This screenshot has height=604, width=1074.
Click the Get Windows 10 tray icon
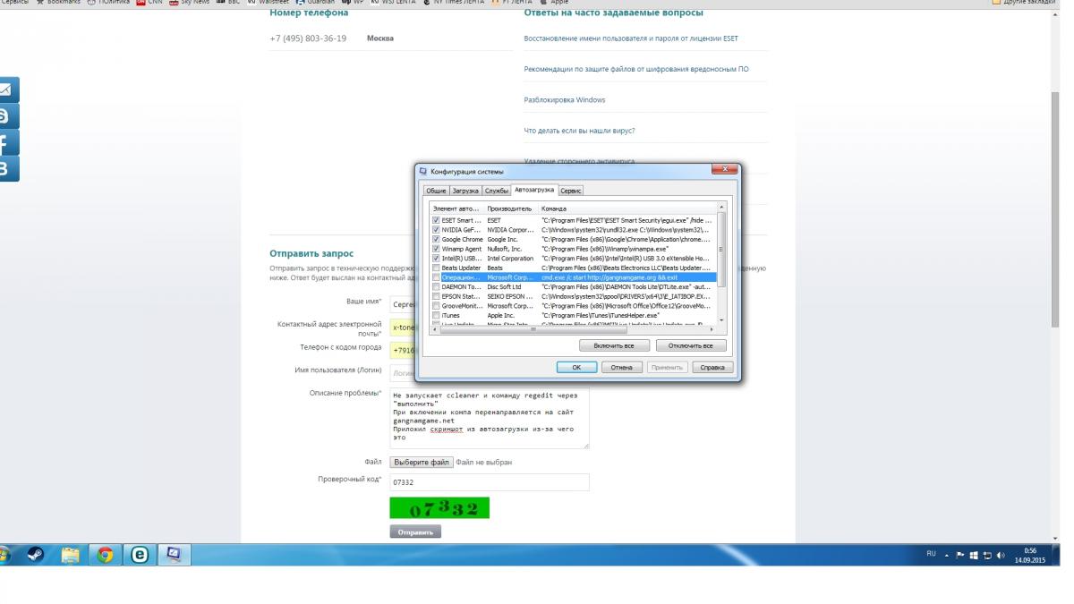click(974, 555)
